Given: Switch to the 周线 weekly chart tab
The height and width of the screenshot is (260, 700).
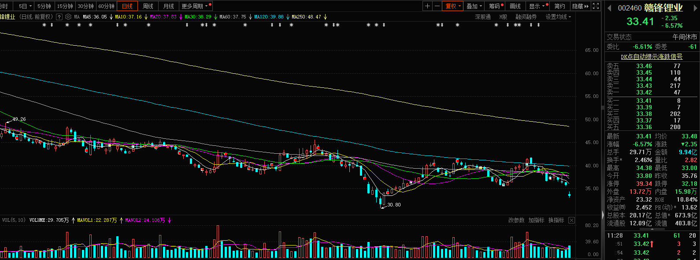Looking at the screenshot, I should coord(148,6).
